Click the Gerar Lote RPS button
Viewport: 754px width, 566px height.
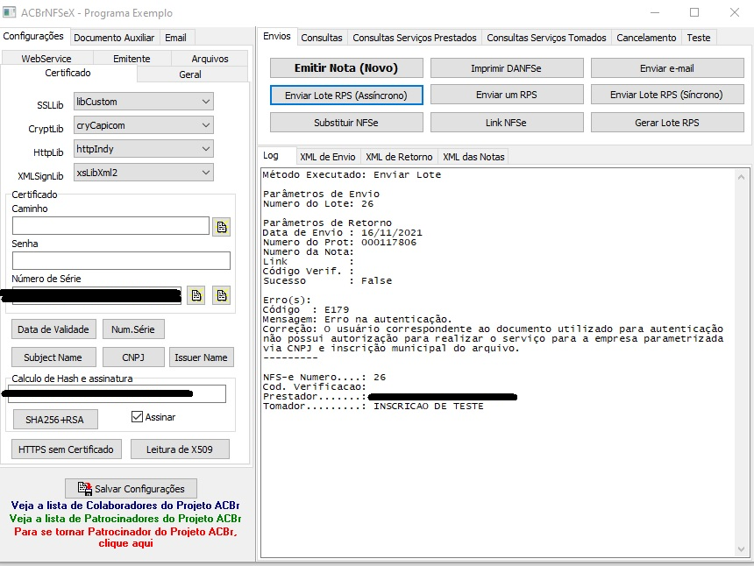pyautogui.click(x=667, y=123)
